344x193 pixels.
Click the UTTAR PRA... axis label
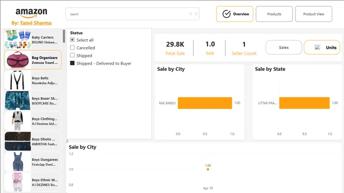(x=268, y=103)
